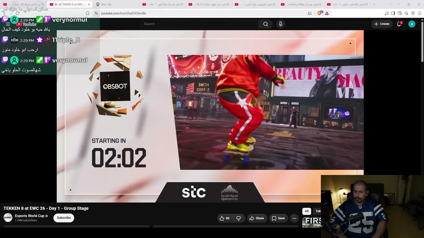This screenshot has width=424, height=238.
Task: Bookmark this page in address bar
Action: tap(87, 13)
